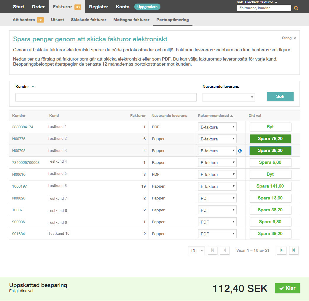Screen dimensions: 309x301
Task: Open recommended delivery dropdown for Testkund 3
Action: 217,151
